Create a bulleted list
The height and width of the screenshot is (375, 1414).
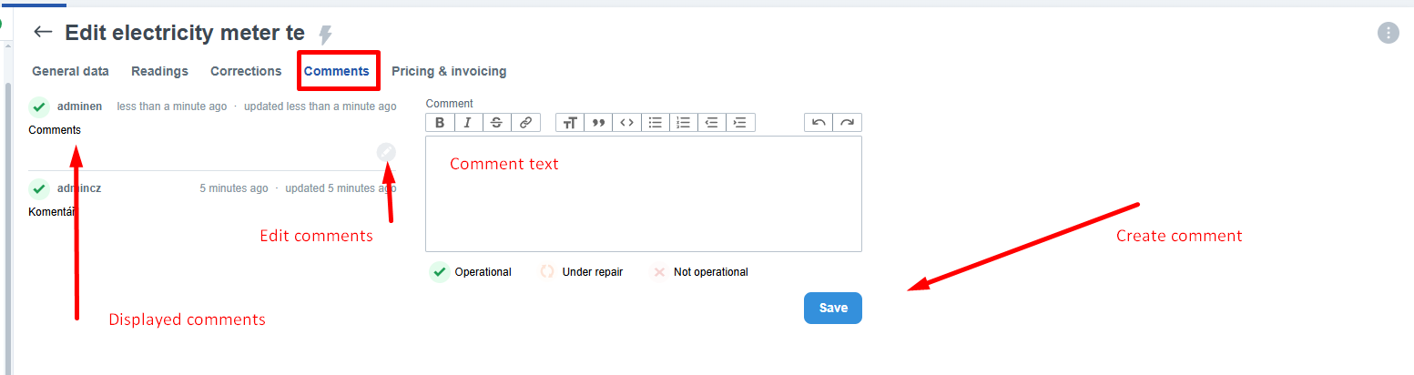point(655,123)
